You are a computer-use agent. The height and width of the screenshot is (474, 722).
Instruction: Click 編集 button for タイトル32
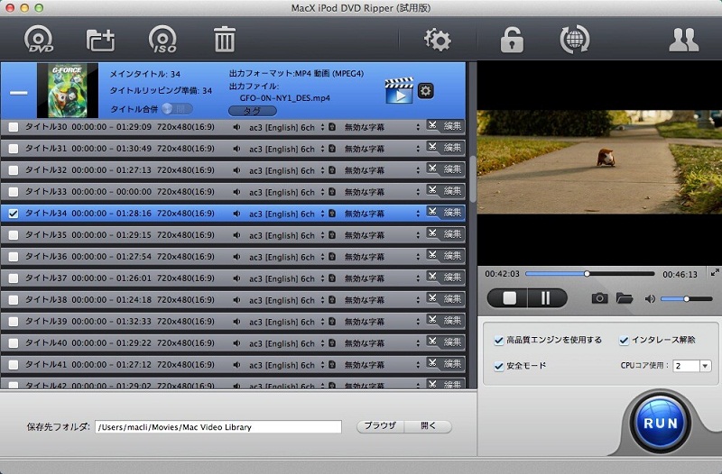[452, 169]
